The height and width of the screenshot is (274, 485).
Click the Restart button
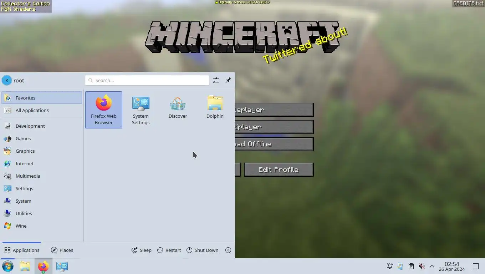pos(169,250)
